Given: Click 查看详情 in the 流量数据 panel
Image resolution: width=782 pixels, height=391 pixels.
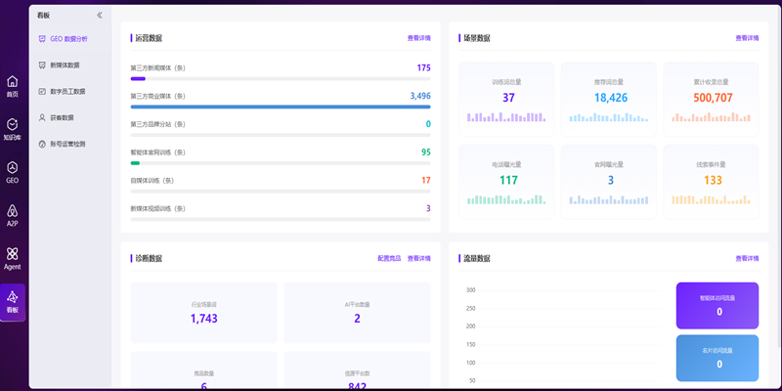Looking at the screenshot, I should click(x=747, y=259).
